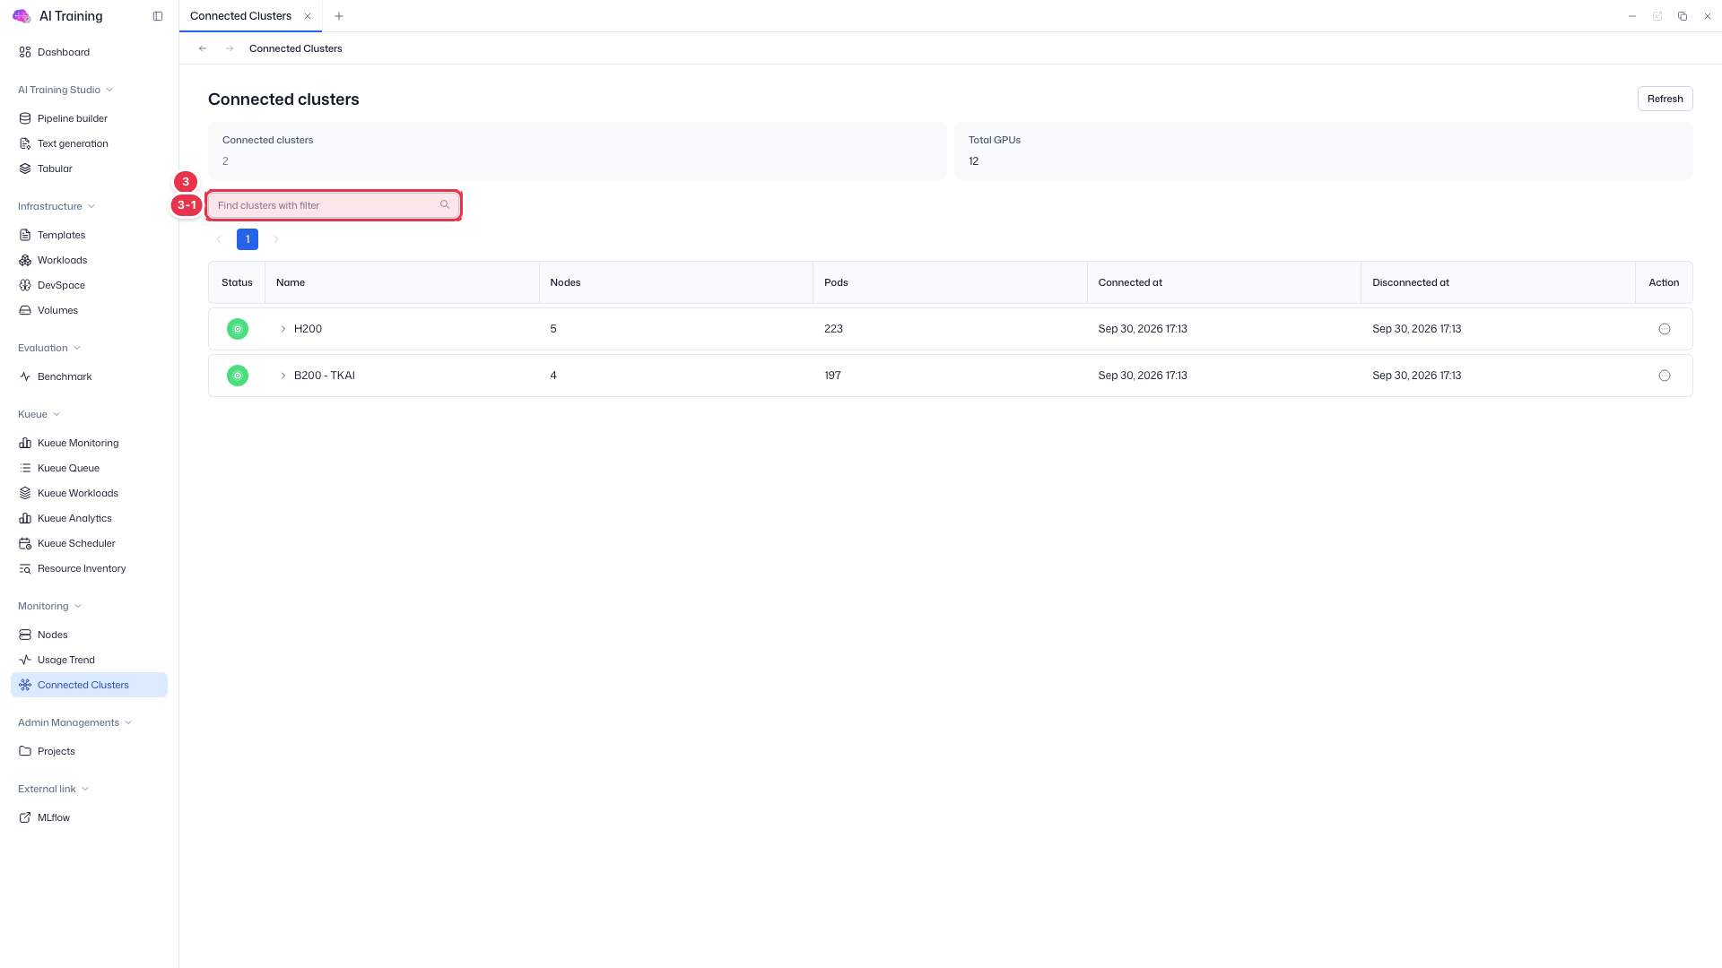Click search magnifier in cluster filter
This screenshot has height=968, width=1722.
point(445,205)
